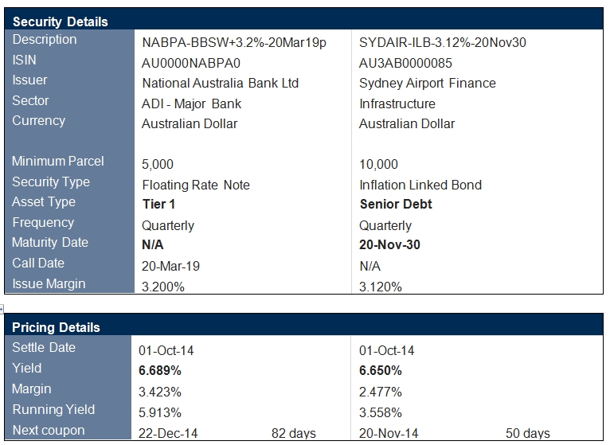Image resolution: width=610 pixels, height=445 pixels.
Task: Click the National Australia Bank Ltd issuer cell
Action: (221, 84)
